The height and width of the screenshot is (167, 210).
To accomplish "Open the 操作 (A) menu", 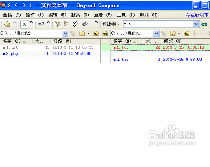I will [34, 15].
